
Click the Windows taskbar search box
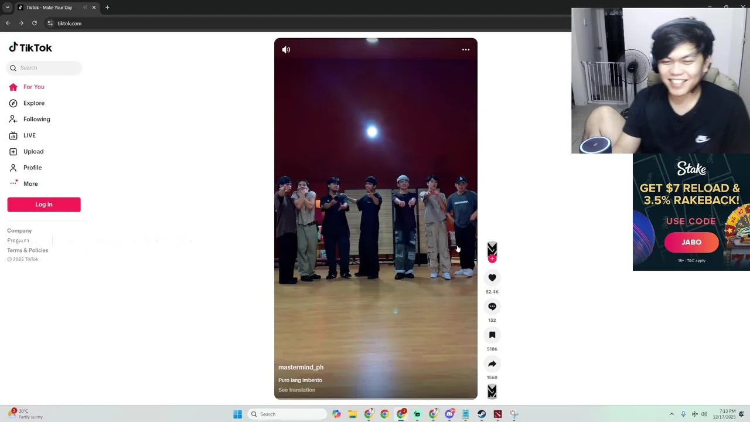[287, 414]
